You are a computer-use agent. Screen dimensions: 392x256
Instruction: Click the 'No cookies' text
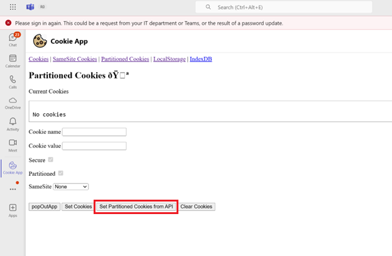coord(49,115)
